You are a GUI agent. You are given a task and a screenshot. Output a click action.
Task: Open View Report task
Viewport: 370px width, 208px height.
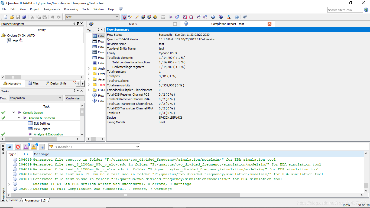point(42,129)
